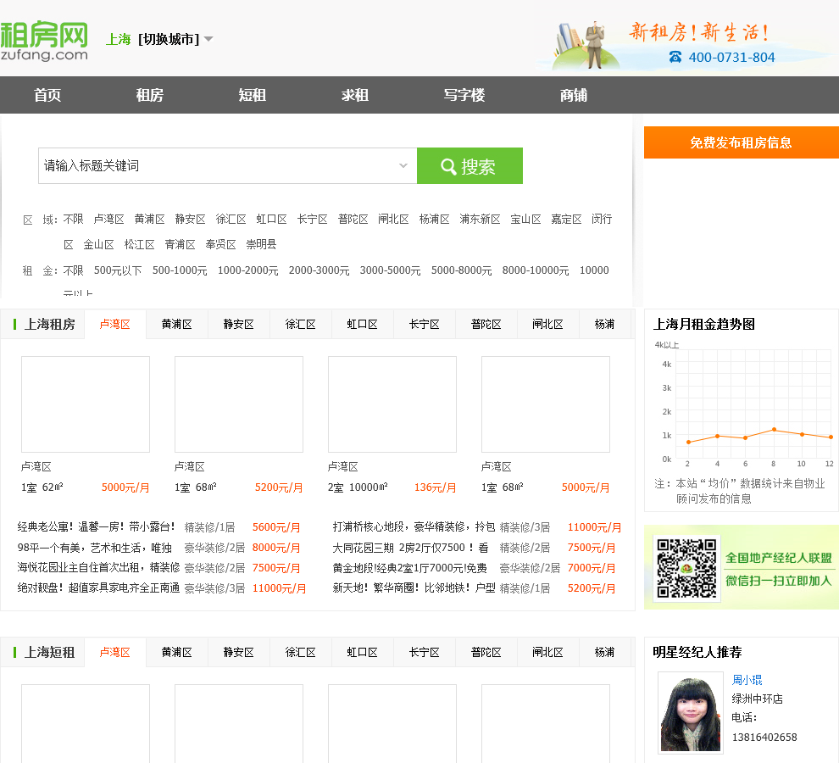Select rent range 1000-2000元
The height and width of the screenshot is (763, 839).
click(x=247, y=270)
